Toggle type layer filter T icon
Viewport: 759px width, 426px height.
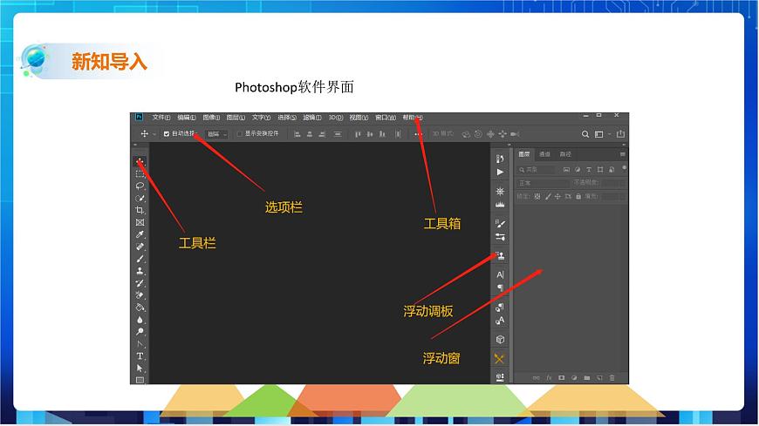(589, 170)
